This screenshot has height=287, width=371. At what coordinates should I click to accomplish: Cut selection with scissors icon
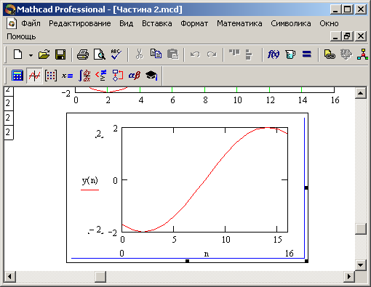pyautogui.click(x=139, y=54)
